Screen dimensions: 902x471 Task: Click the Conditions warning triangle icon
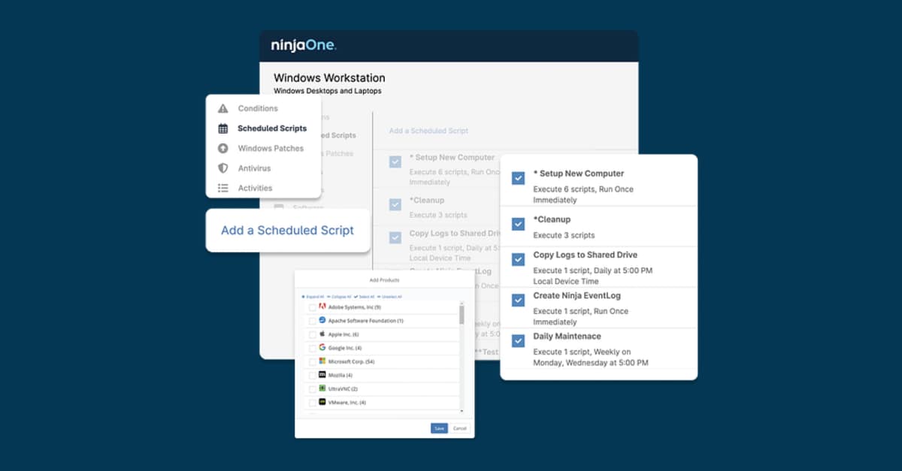pyautogui.click(x=222, y=109)
